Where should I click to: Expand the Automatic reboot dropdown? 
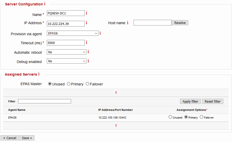point(66,52)
